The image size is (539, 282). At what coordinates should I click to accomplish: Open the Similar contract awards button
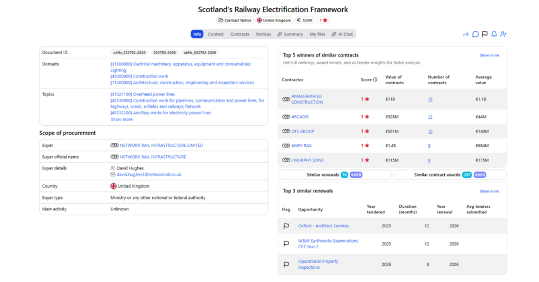click(450, 175)
